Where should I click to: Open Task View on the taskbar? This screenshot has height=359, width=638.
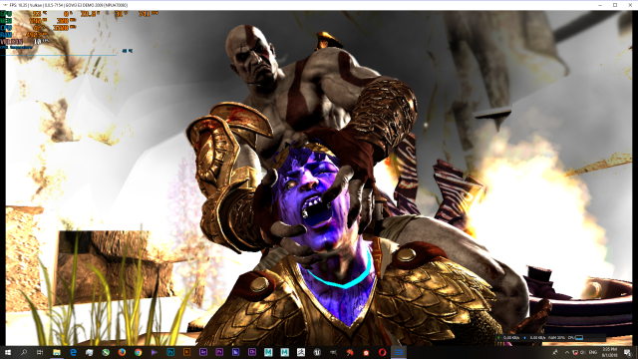click(x=40, y=352)
